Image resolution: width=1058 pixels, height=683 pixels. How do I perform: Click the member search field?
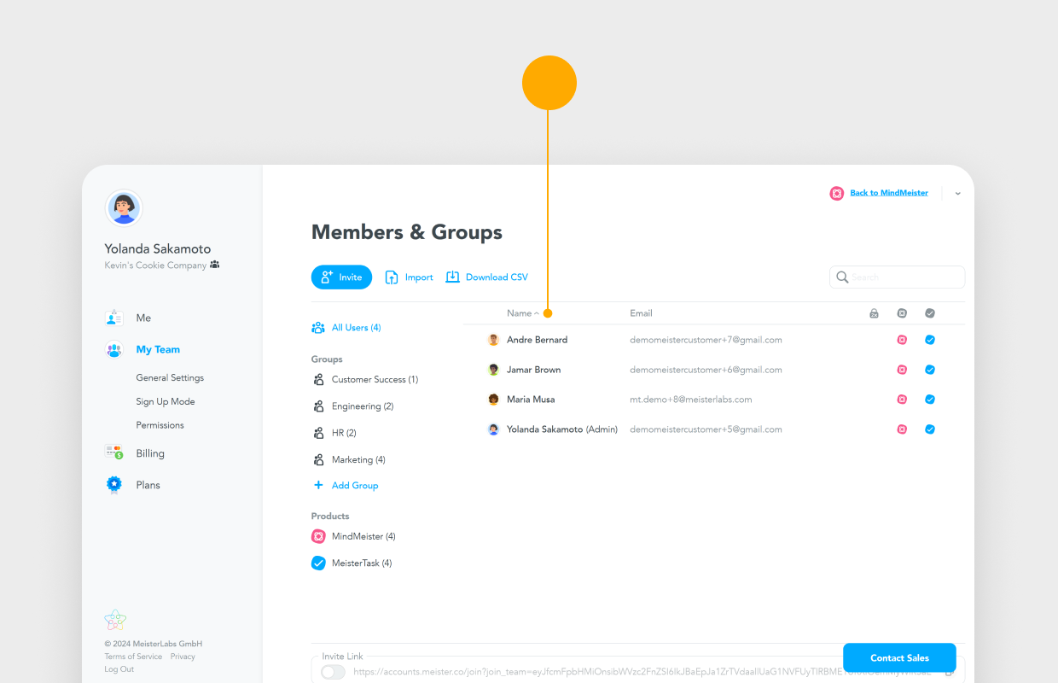pos(897,277)
